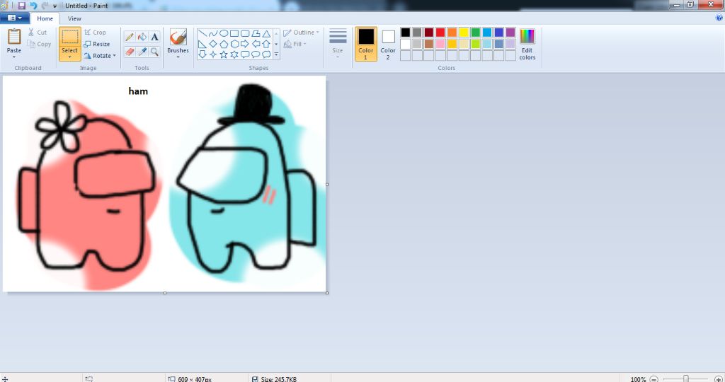Select the Pencil tool
This screenshot has height=382, width=725.
coord(130,37)
